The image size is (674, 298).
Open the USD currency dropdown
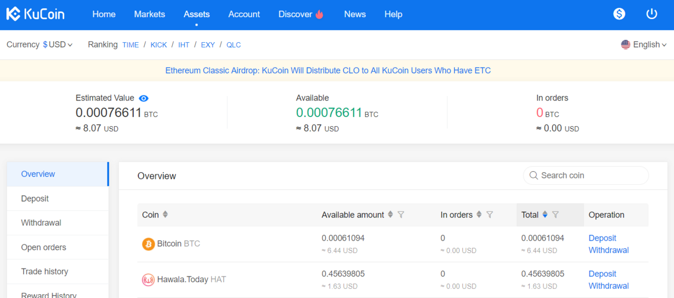click(x=58, y=45)
